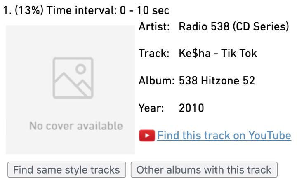Image resolution: width=297 pixels, height=183 pixels.
Task: Open the 'Find this track on YouTube' link
Action: point(224,136)
